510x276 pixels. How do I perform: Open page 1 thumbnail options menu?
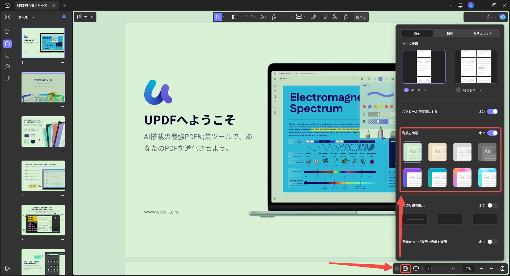coord(62,62)
